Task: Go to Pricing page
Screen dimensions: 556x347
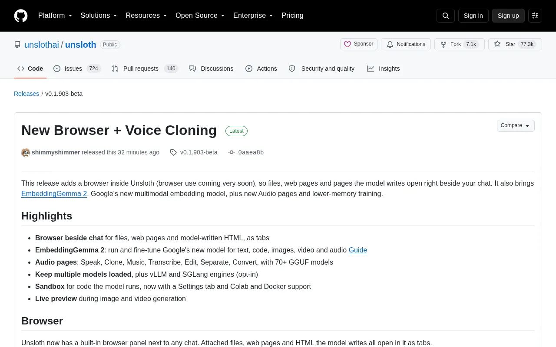Action: click(x=292, y=16)
